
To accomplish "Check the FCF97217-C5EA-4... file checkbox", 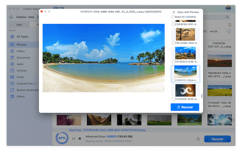I will (x=173, y=80).
